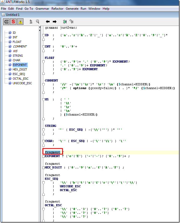The height and width of the screenshot is (223, 180).
Task: Collapse the ESC_SEQ rule fold marker
Action: tap(44, 183)
